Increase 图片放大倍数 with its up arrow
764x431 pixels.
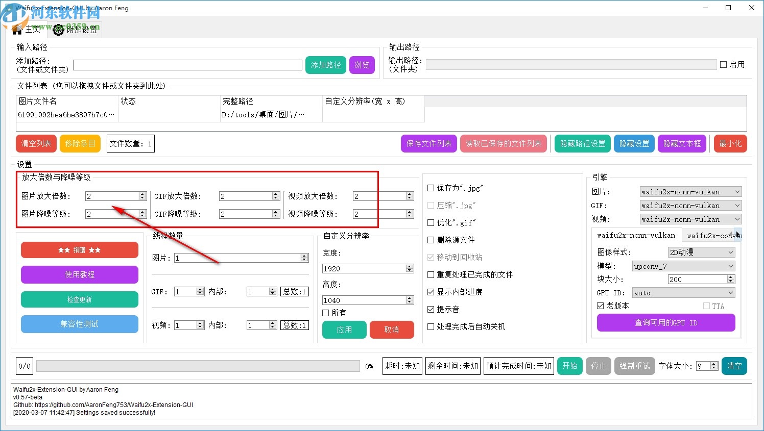click(143, 193)
